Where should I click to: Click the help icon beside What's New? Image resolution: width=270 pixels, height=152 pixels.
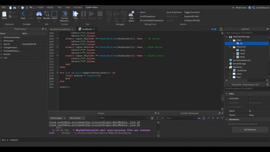point(249,8)
